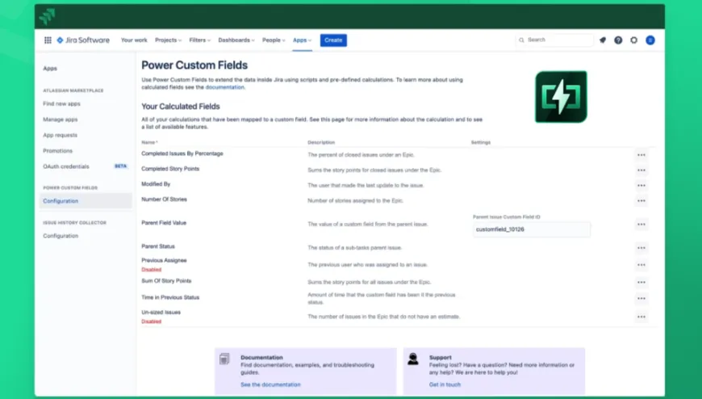The width and height of the screenshot is (702, 399).
Task: Select the Number Of Stories field name
Action: click(x=164, y=199)
